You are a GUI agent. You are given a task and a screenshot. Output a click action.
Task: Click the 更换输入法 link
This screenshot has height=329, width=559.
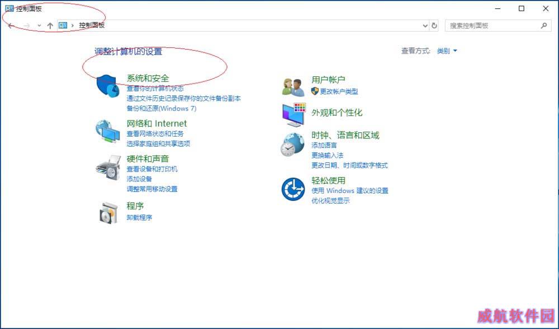(327, 155)
